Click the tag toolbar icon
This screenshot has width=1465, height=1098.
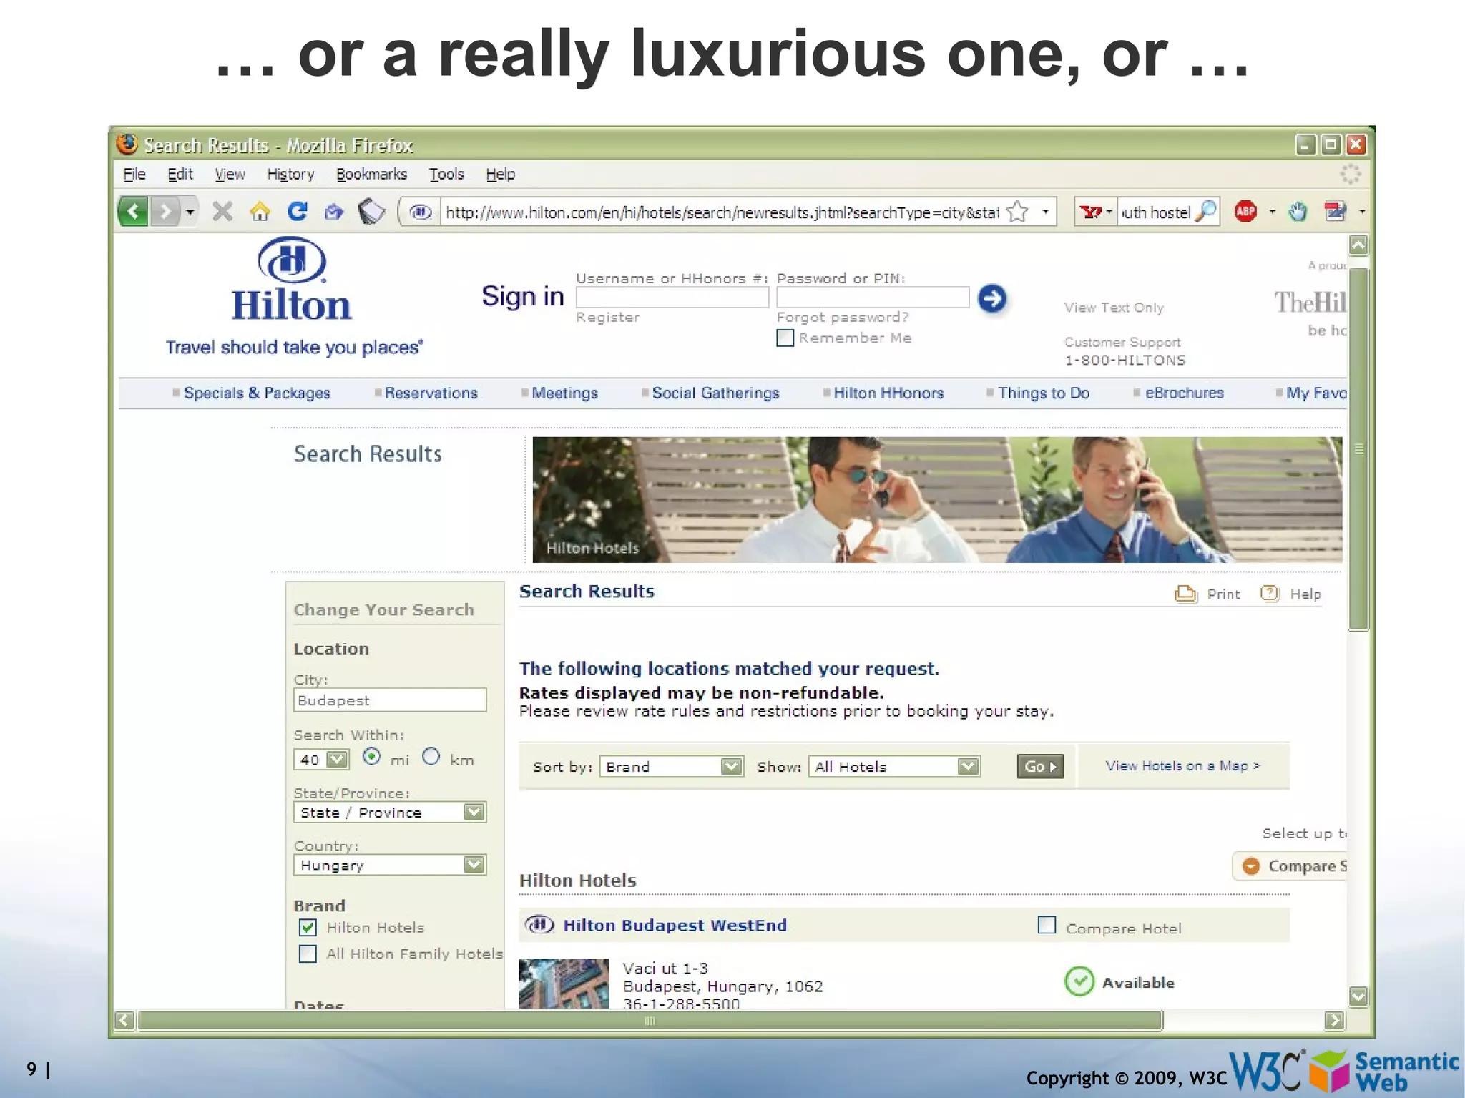371,212
